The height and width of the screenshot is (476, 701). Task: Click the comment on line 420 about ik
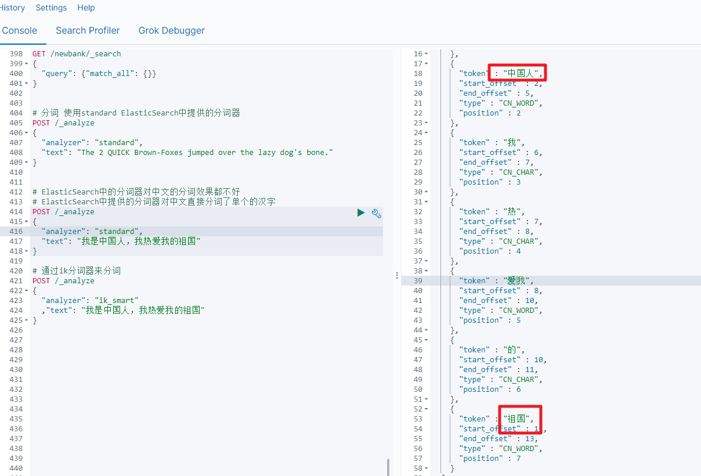point(77,271)
